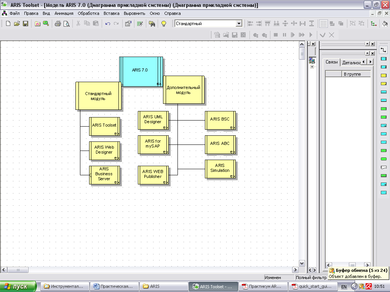The width and height of the screenshot is (390, 292).
Task: Switch to the Практическая... Word taskbar item
Action: (114, 286)
